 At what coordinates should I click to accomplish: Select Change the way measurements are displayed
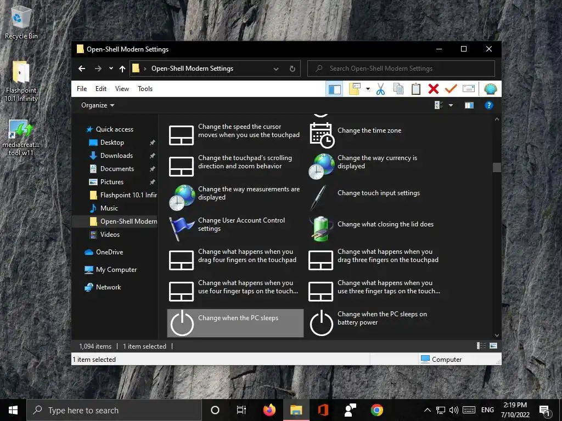point(235,197)
